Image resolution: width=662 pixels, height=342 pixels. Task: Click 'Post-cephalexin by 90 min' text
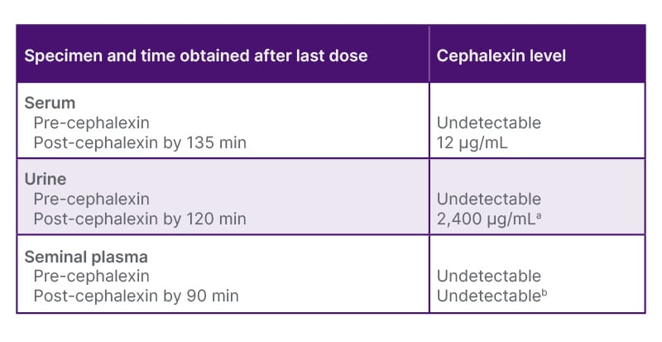click(x=136, y=296)
